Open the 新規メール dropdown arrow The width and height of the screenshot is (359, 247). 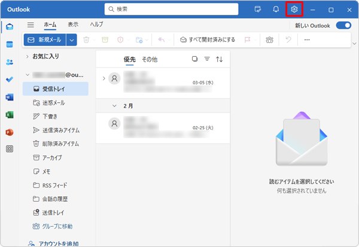pos(72,40)
